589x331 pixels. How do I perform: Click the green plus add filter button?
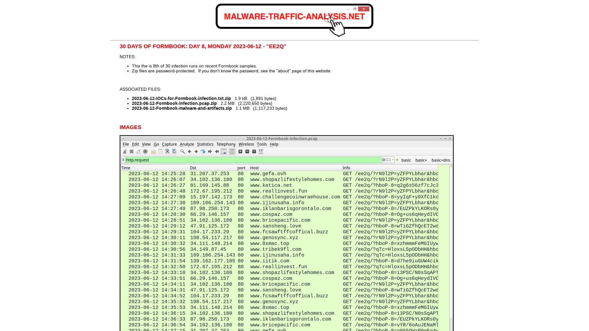pos(397,160)
